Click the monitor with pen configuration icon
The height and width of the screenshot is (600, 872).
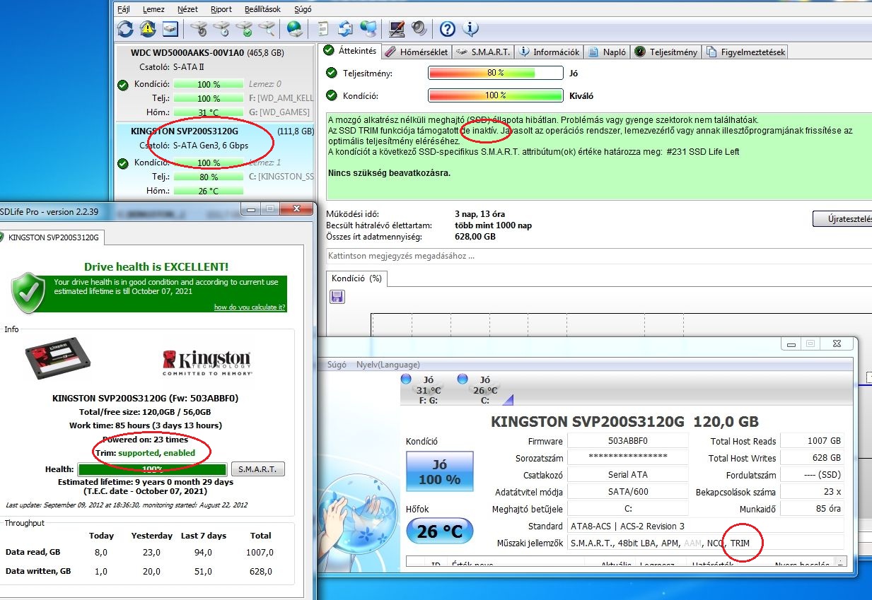point(397,29)
